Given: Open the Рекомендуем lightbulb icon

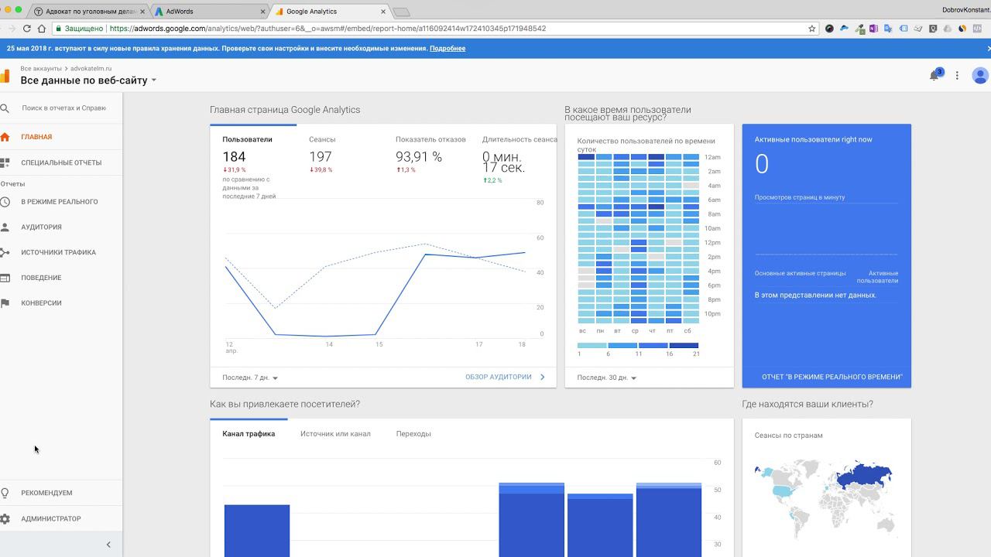Looking at the screenshot, I should pos(5,493).
